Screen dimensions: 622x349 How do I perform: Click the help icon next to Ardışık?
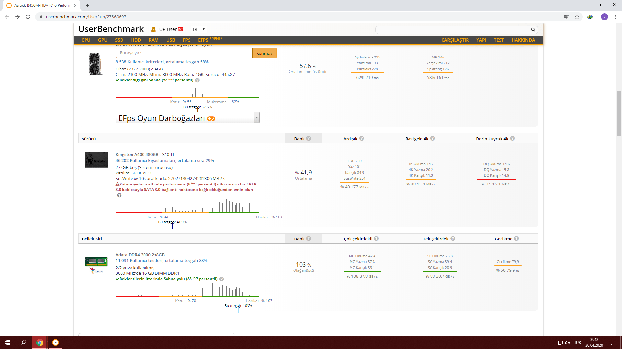click(362, 138)
